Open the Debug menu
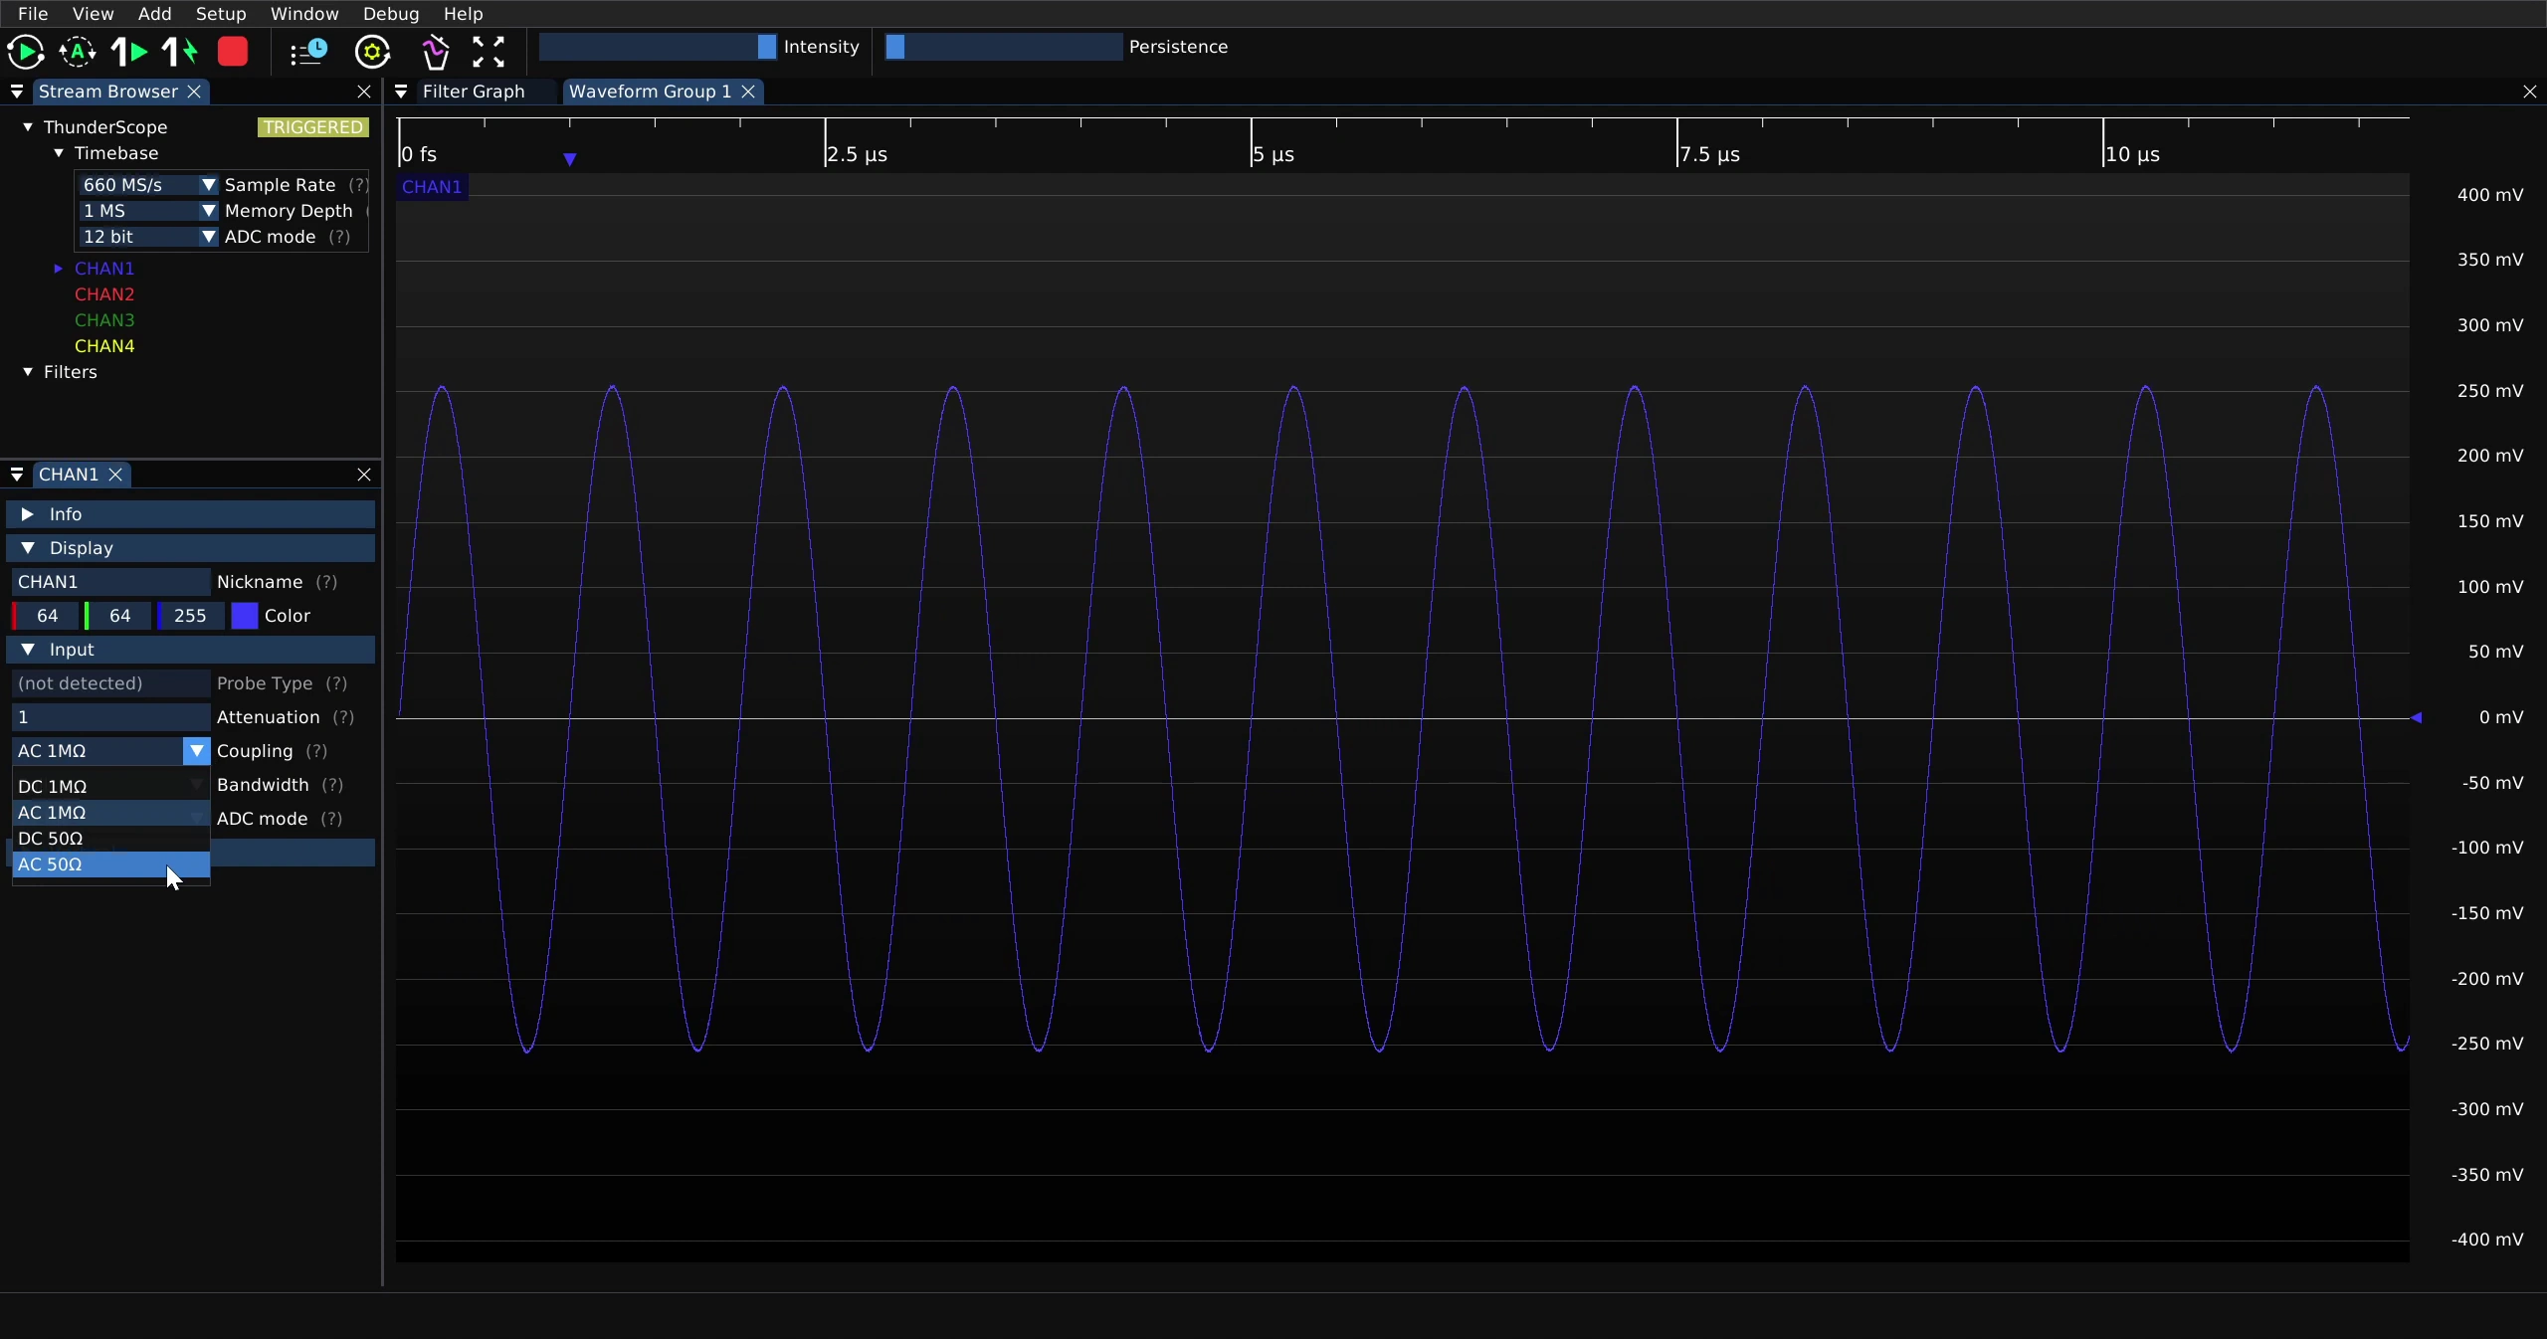The width and height of the screenshot is (2547, 1339). pyautogui.click(x=391, y=14)
